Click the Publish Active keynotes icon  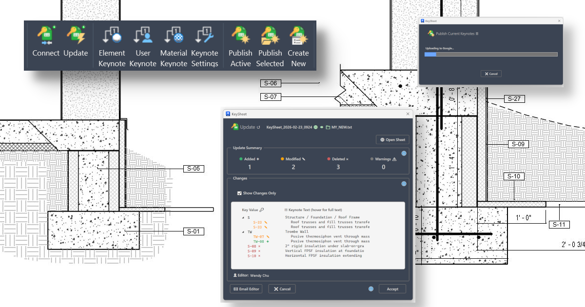tap(240, 36)
